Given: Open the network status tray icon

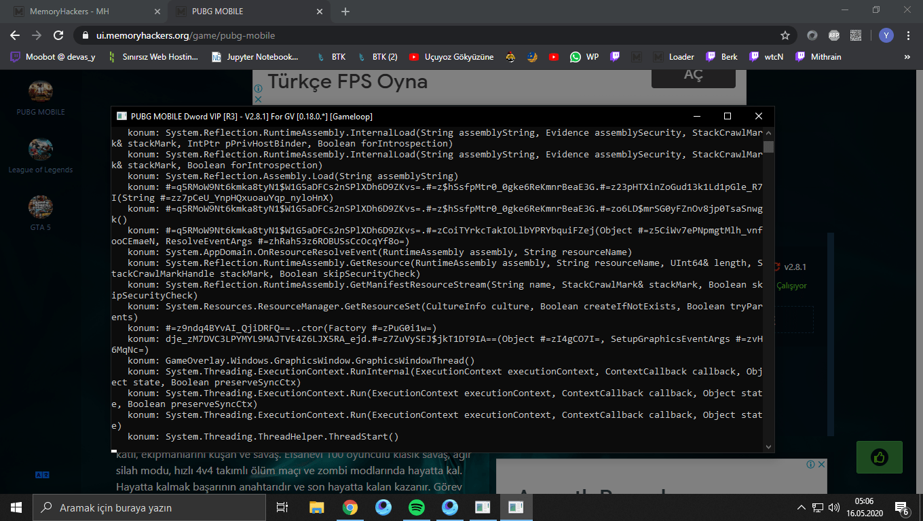Looking at the screenshot, I should 818,507.
